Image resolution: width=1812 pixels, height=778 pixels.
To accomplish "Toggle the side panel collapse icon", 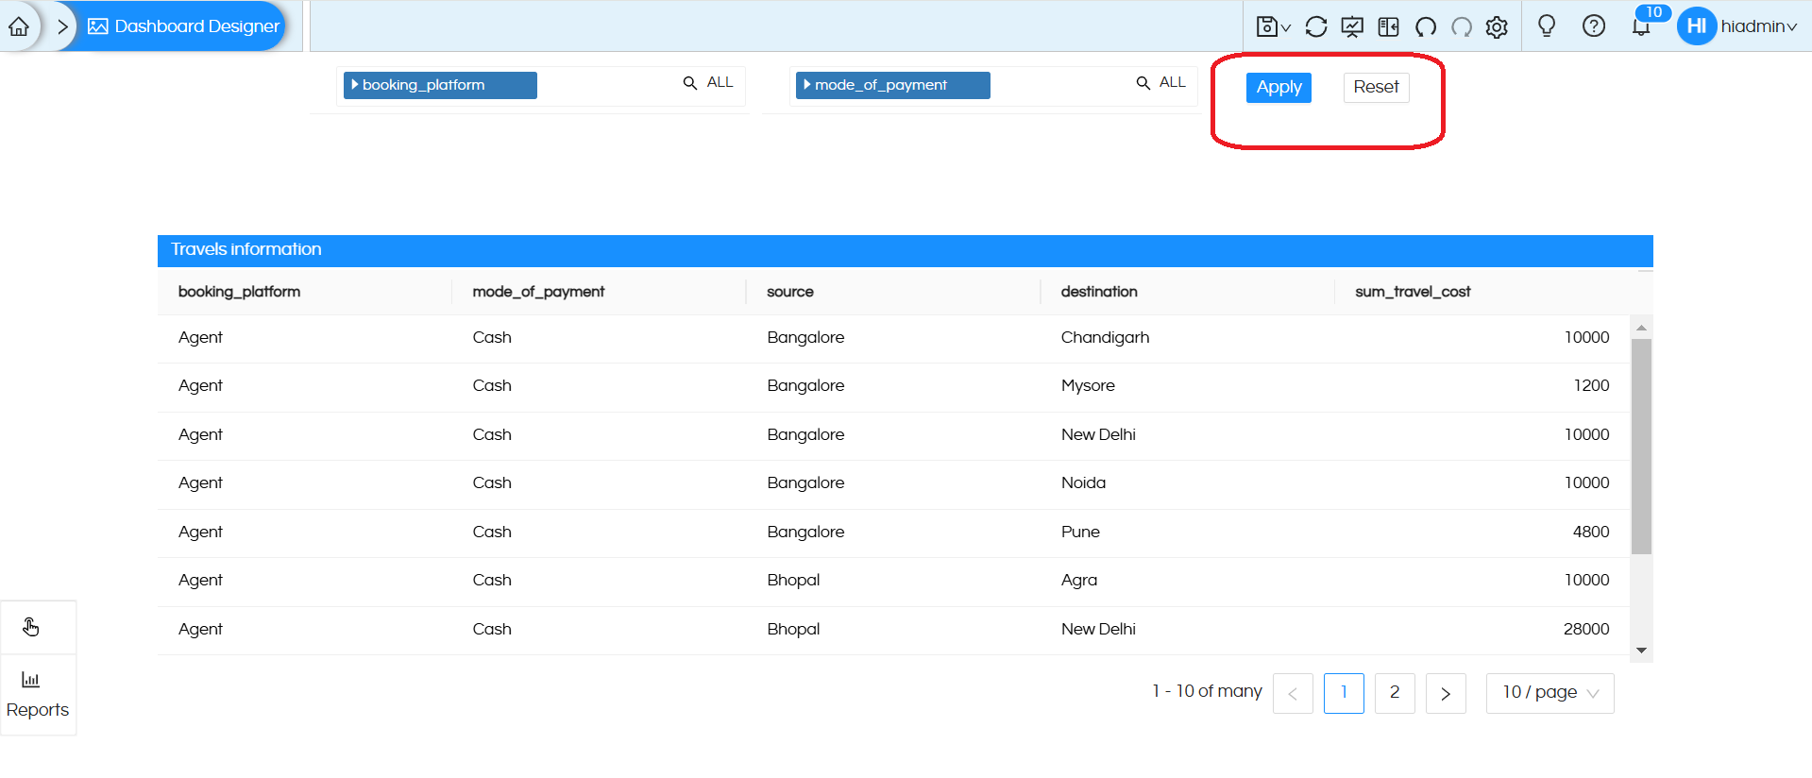I will [x=1388, y=26].
